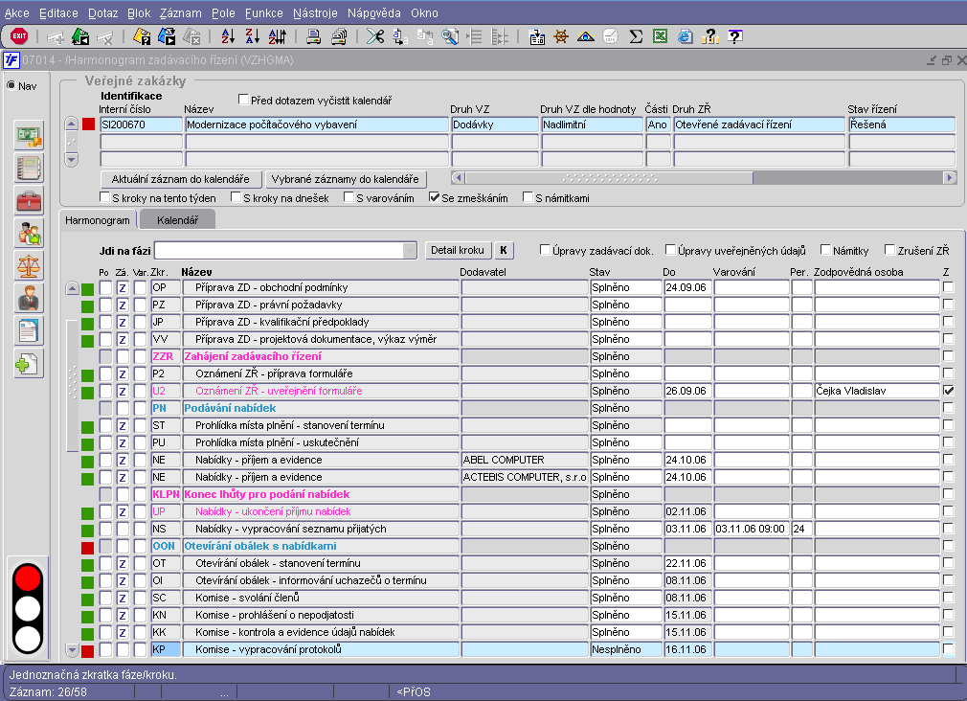Enable 'Před dotazem vyčistit kalendář' checkbox
967x701 pixels.
pyautogui.click(x=243, y=100)
